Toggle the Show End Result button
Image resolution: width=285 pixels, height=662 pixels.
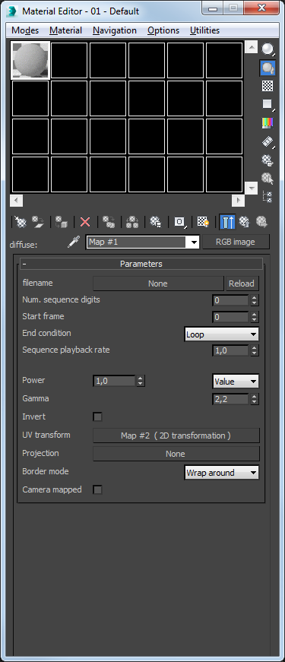pyautogui.click(x=227, y=222)
